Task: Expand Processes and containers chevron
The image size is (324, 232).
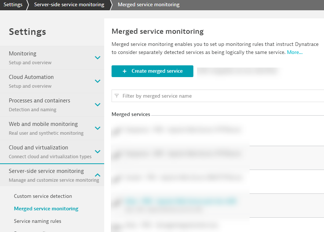Action: click(x=98, y=105)
